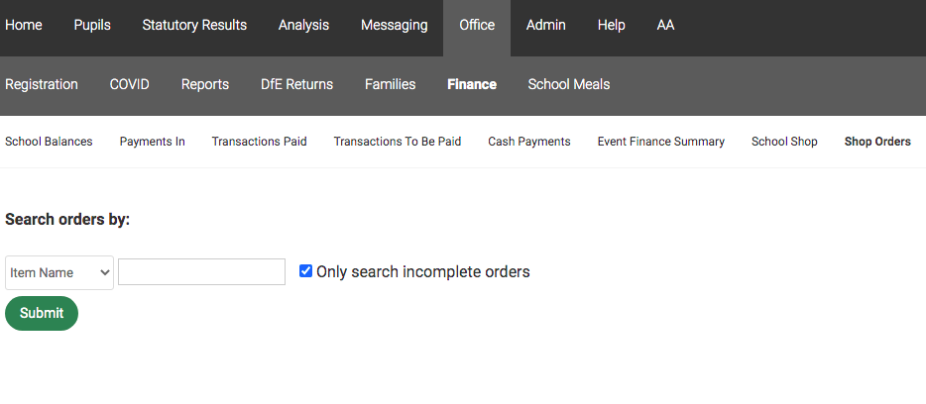Expand the Item Name search dropdown
Viewport: 926px width, 404px height.
(59, 272)
